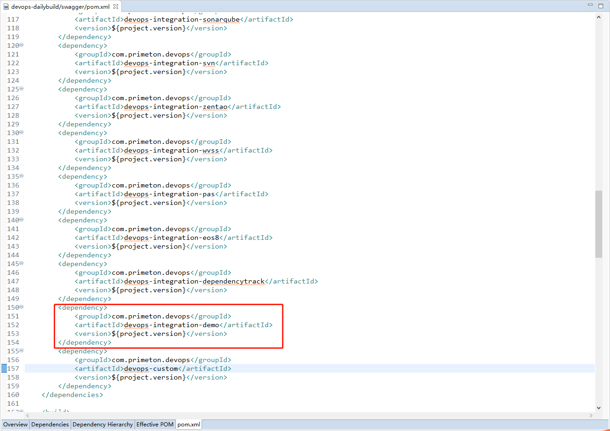The width and height of the screenshot is (610, 431).
Task: Collapse the dependency starting on line 140
Action: [22, 220]
